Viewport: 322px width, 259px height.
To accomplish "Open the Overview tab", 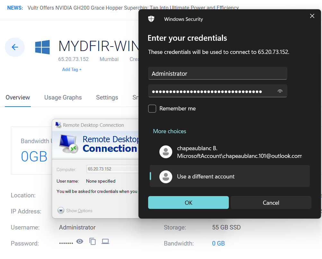I will 18,98.
